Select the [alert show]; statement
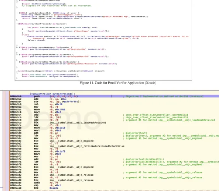Image resolution: width=219 pixels, height=191 pixels. click(36, 40)
